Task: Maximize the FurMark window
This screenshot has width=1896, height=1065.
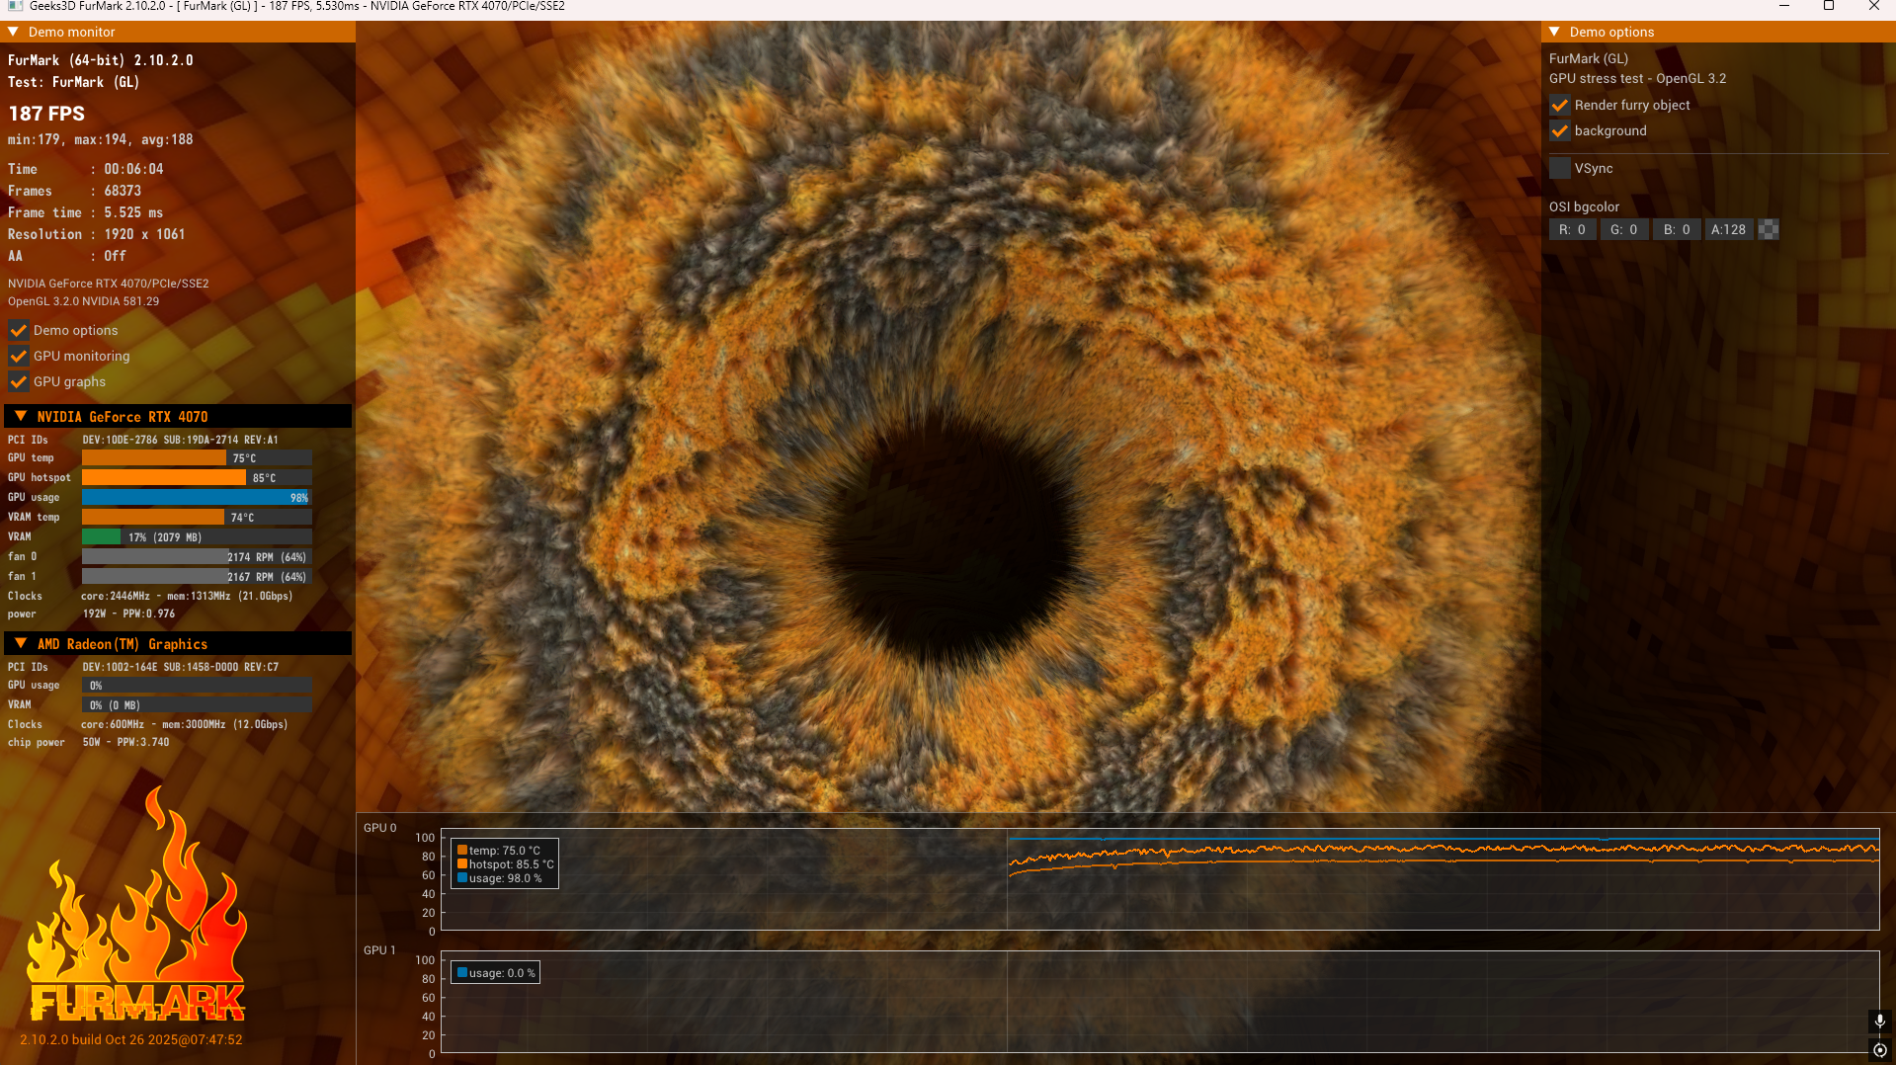Action: [1829, 6]
